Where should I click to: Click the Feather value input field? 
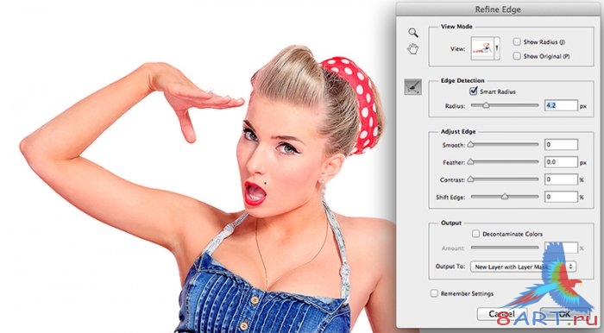click(x=561, y=162)
